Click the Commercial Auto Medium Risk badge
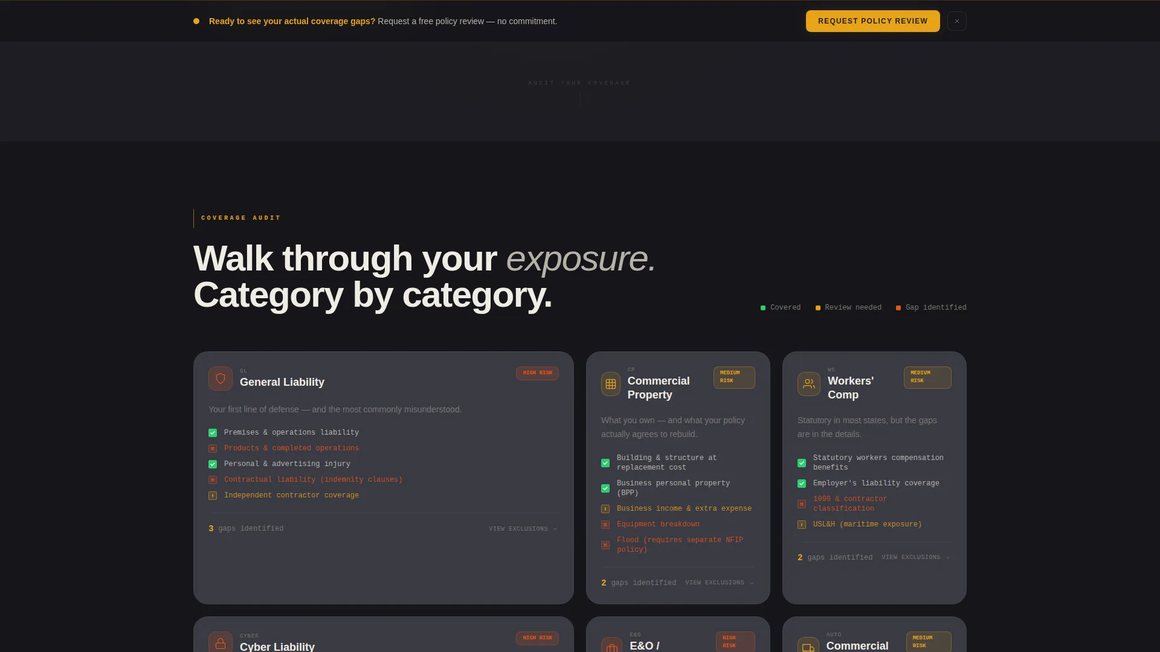The image size is (1160, 652). (929, 642)
